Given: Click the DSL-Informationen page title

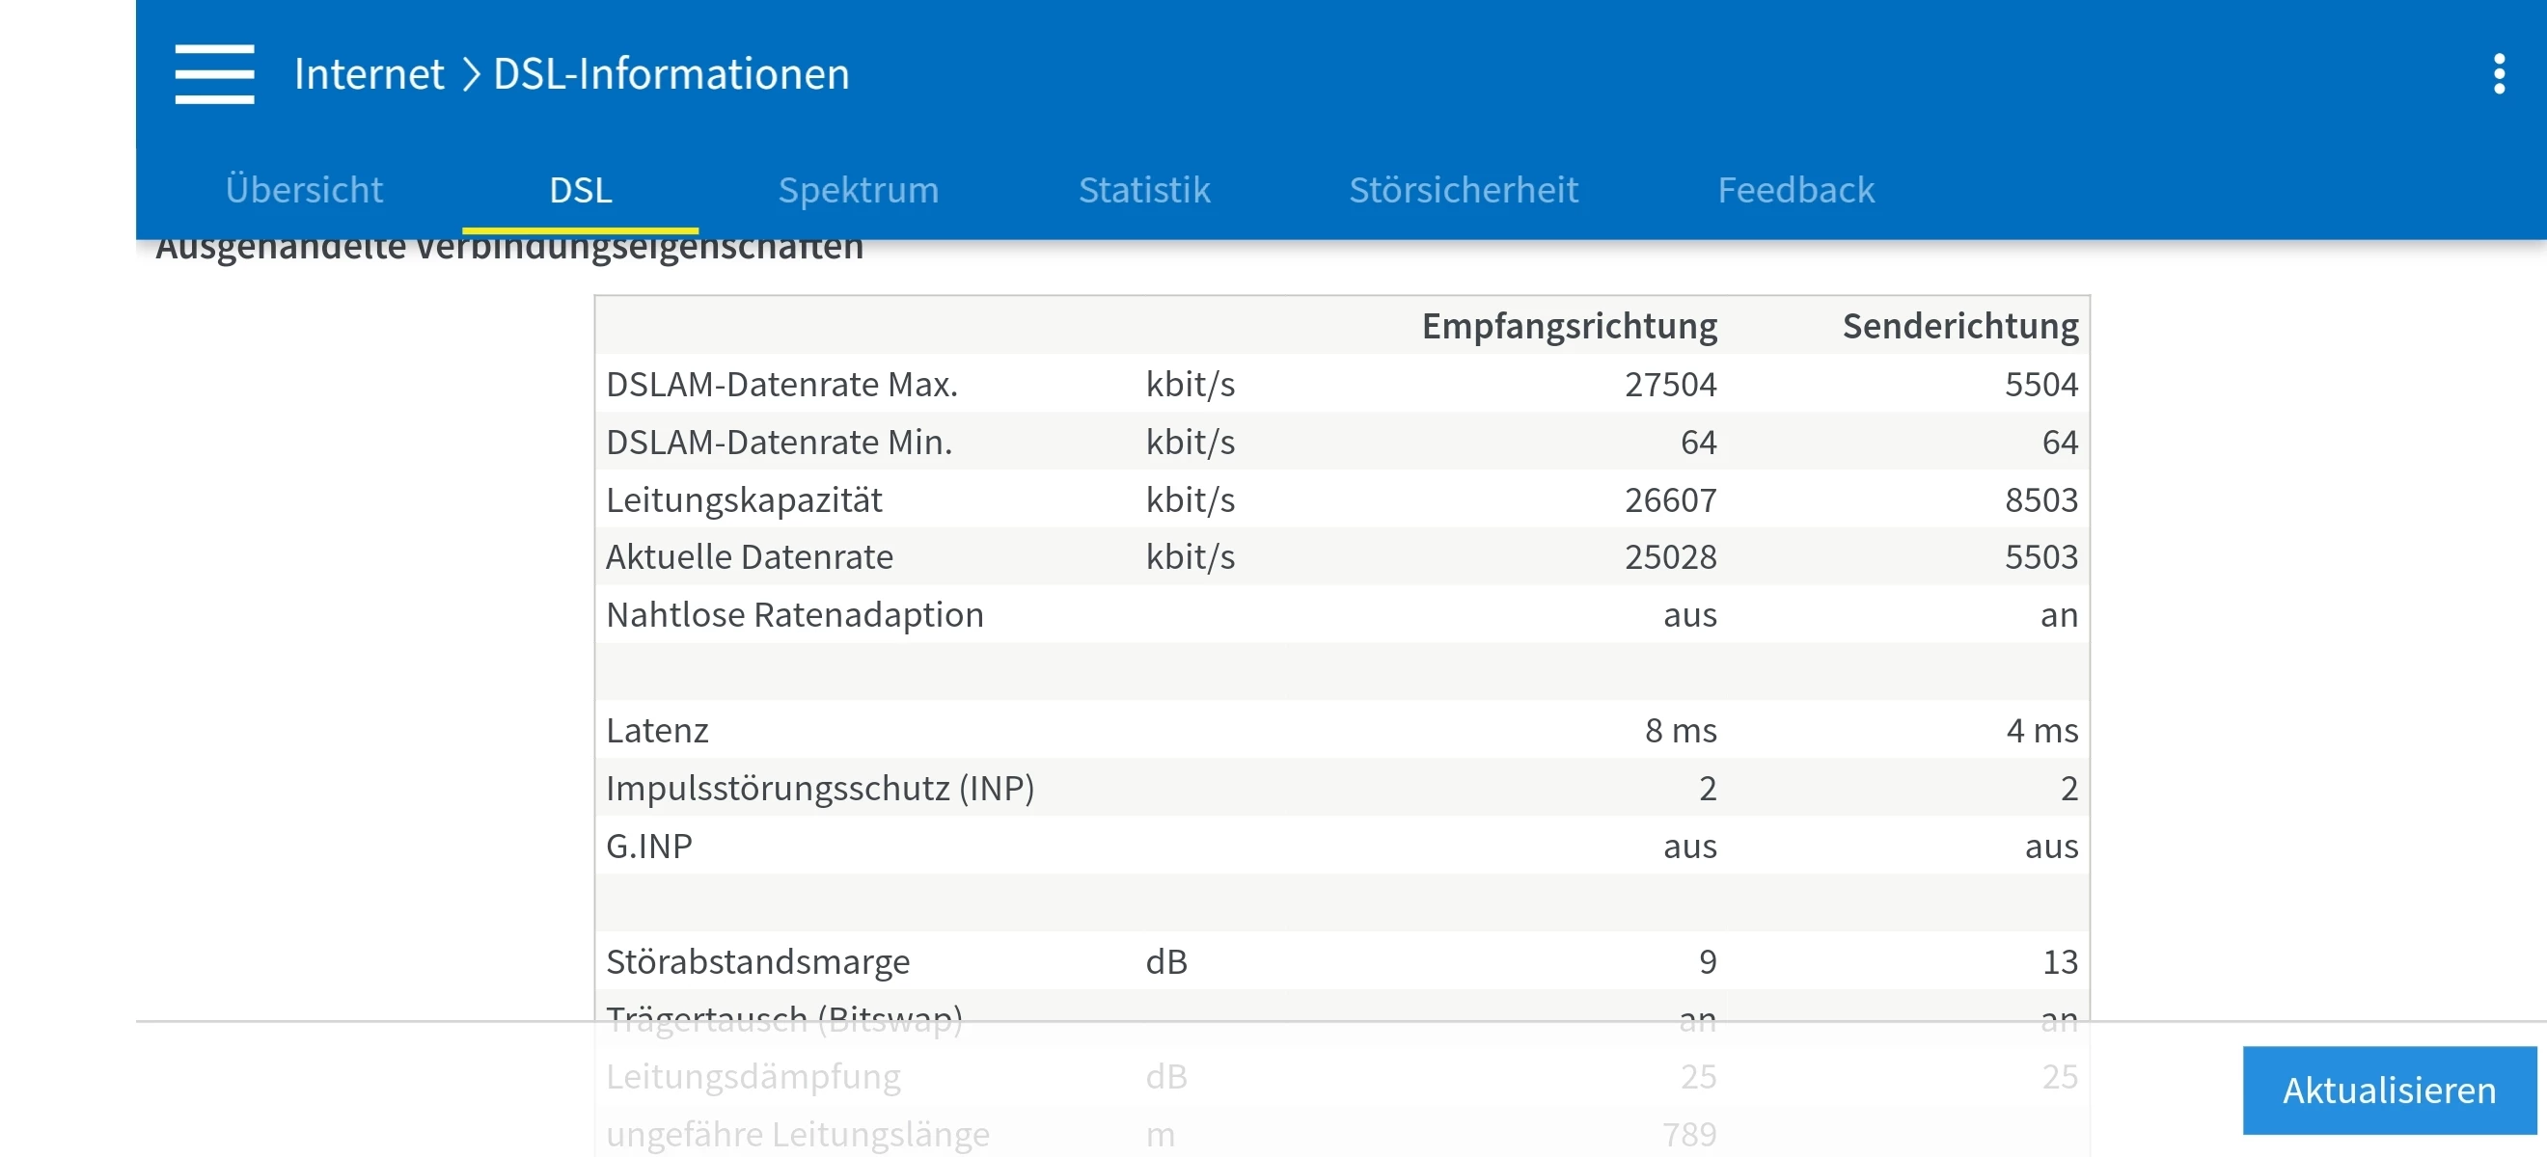Looking at the screenshot, I should coord(671,74).
